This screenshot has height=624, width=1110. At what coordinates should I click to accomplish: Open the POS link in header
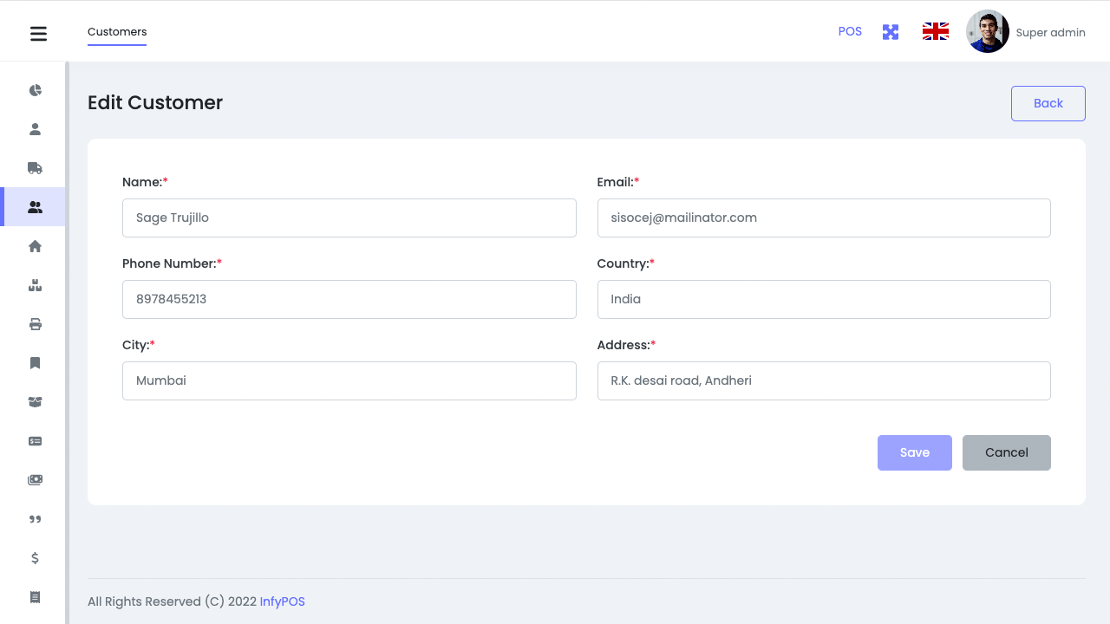pyautogui.click(x=850, y=31)
